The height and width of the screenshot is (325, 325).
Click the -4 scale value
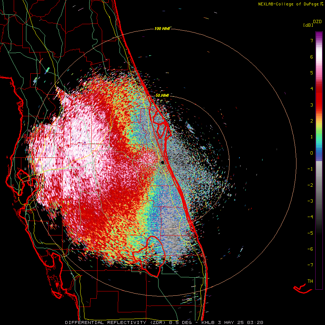[310, 217]
